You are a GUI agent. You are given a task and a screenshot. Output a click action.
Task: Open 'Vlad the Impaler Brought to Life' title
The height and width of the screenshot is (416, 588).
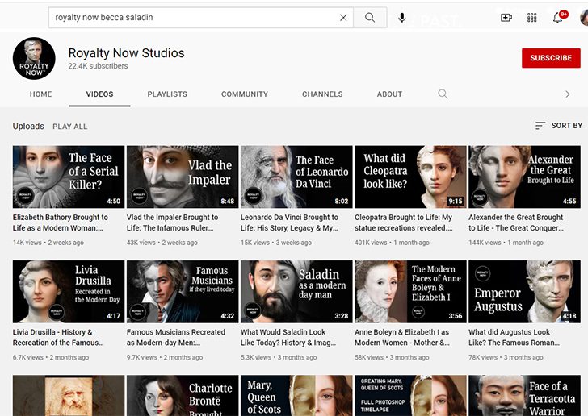click(173, 223)
